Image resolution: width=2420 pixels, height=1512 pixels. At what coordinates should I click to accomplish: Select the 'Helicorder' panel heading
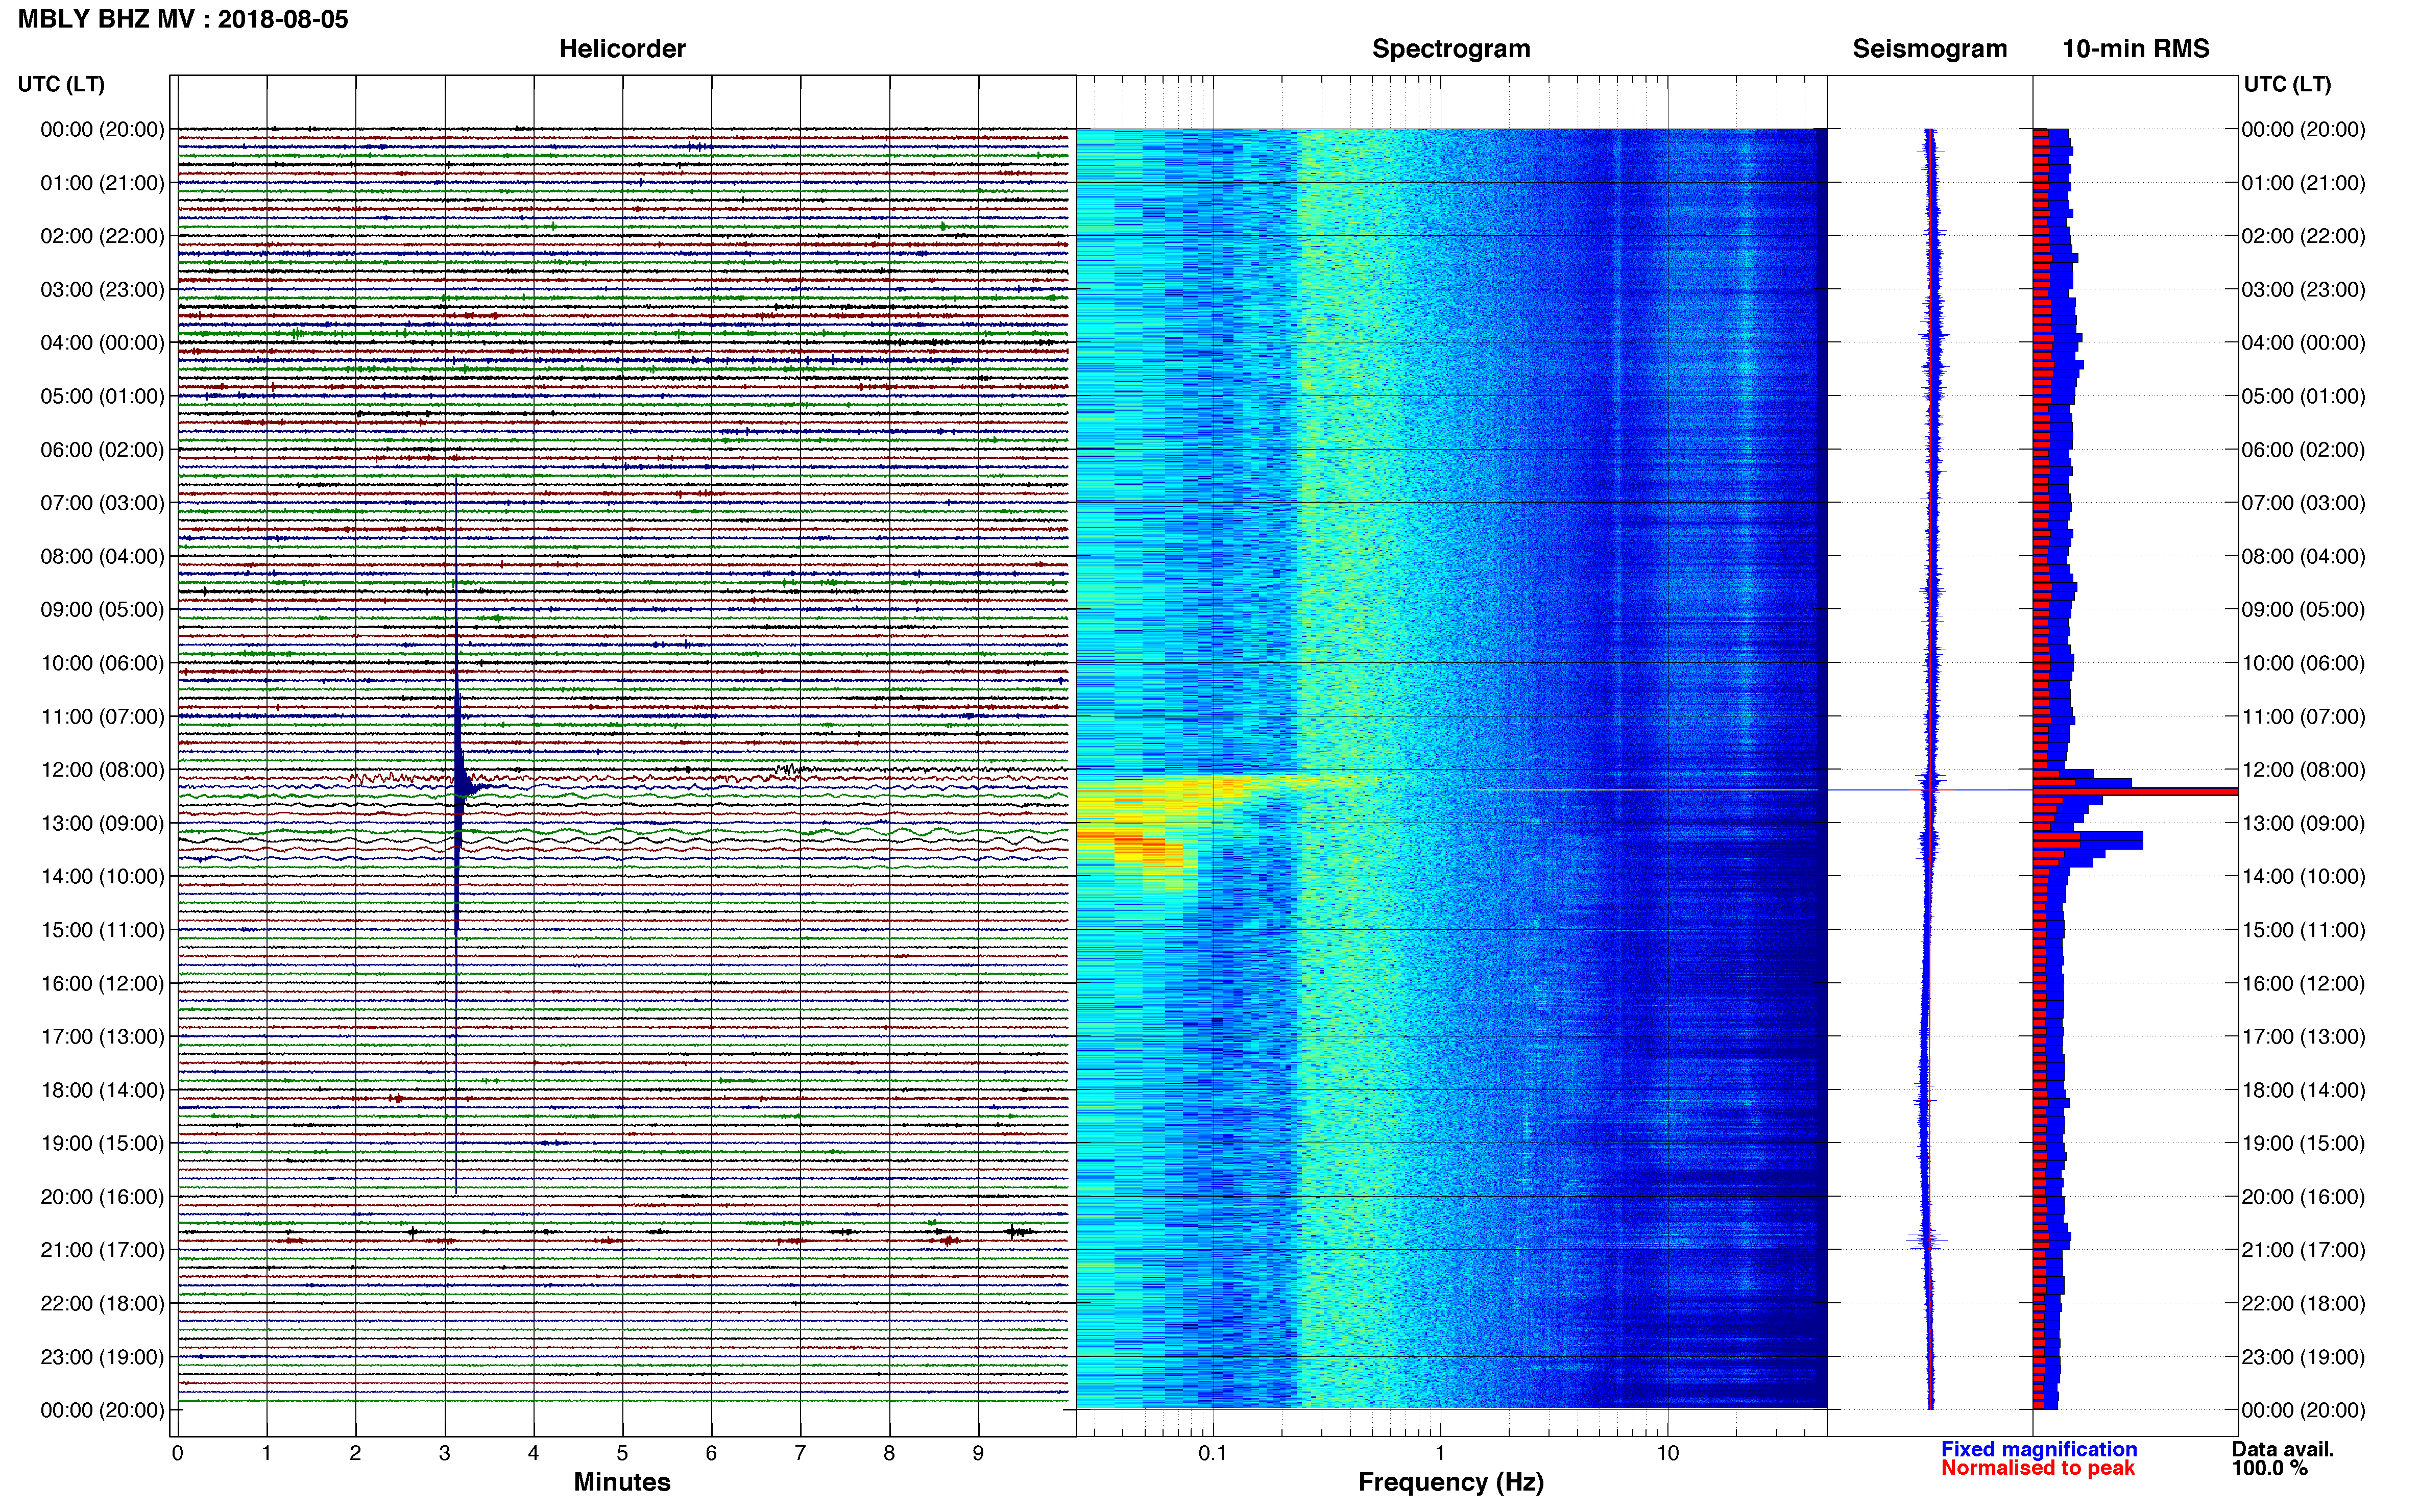pos(622,48)
